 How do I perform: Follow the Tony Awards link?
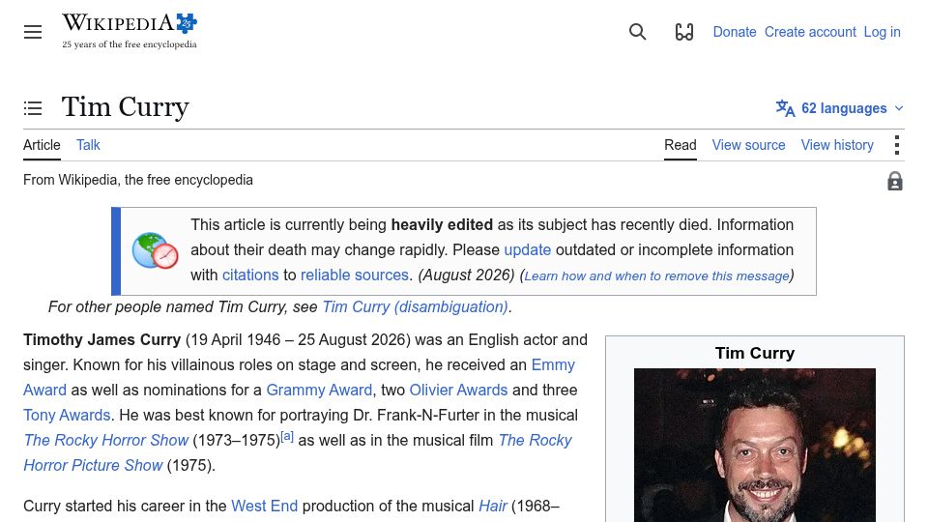pyautogui.click(x=67, y=415)
